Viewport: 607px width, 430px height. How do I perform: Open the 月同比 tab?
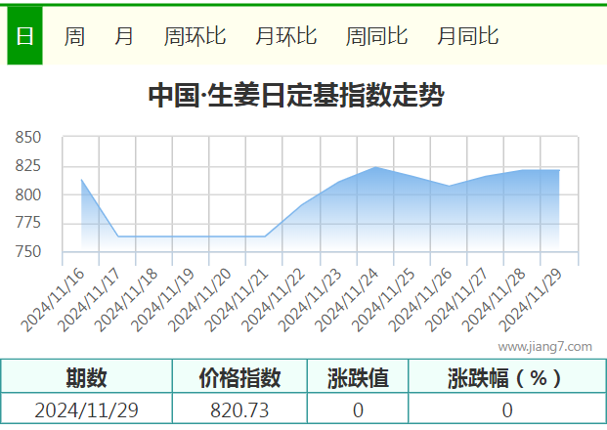click(468, 36)
